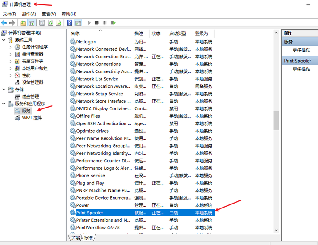Click the export list toolbar icon
Viewport: 318px width, 245px height.
pyautogui.click(x=58, y=22)
